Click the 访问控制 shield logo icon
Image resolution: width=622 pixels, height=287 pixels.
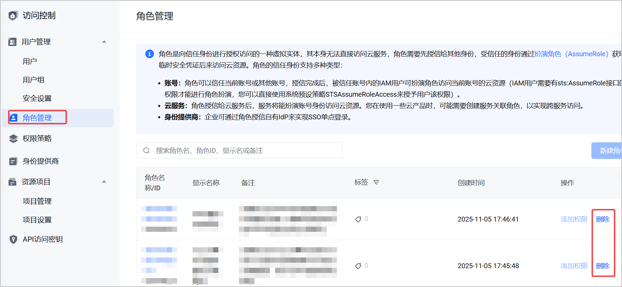13,15
